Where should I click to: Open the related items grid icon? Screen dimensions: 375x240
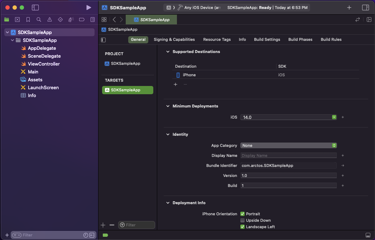[x=104, y=20]
